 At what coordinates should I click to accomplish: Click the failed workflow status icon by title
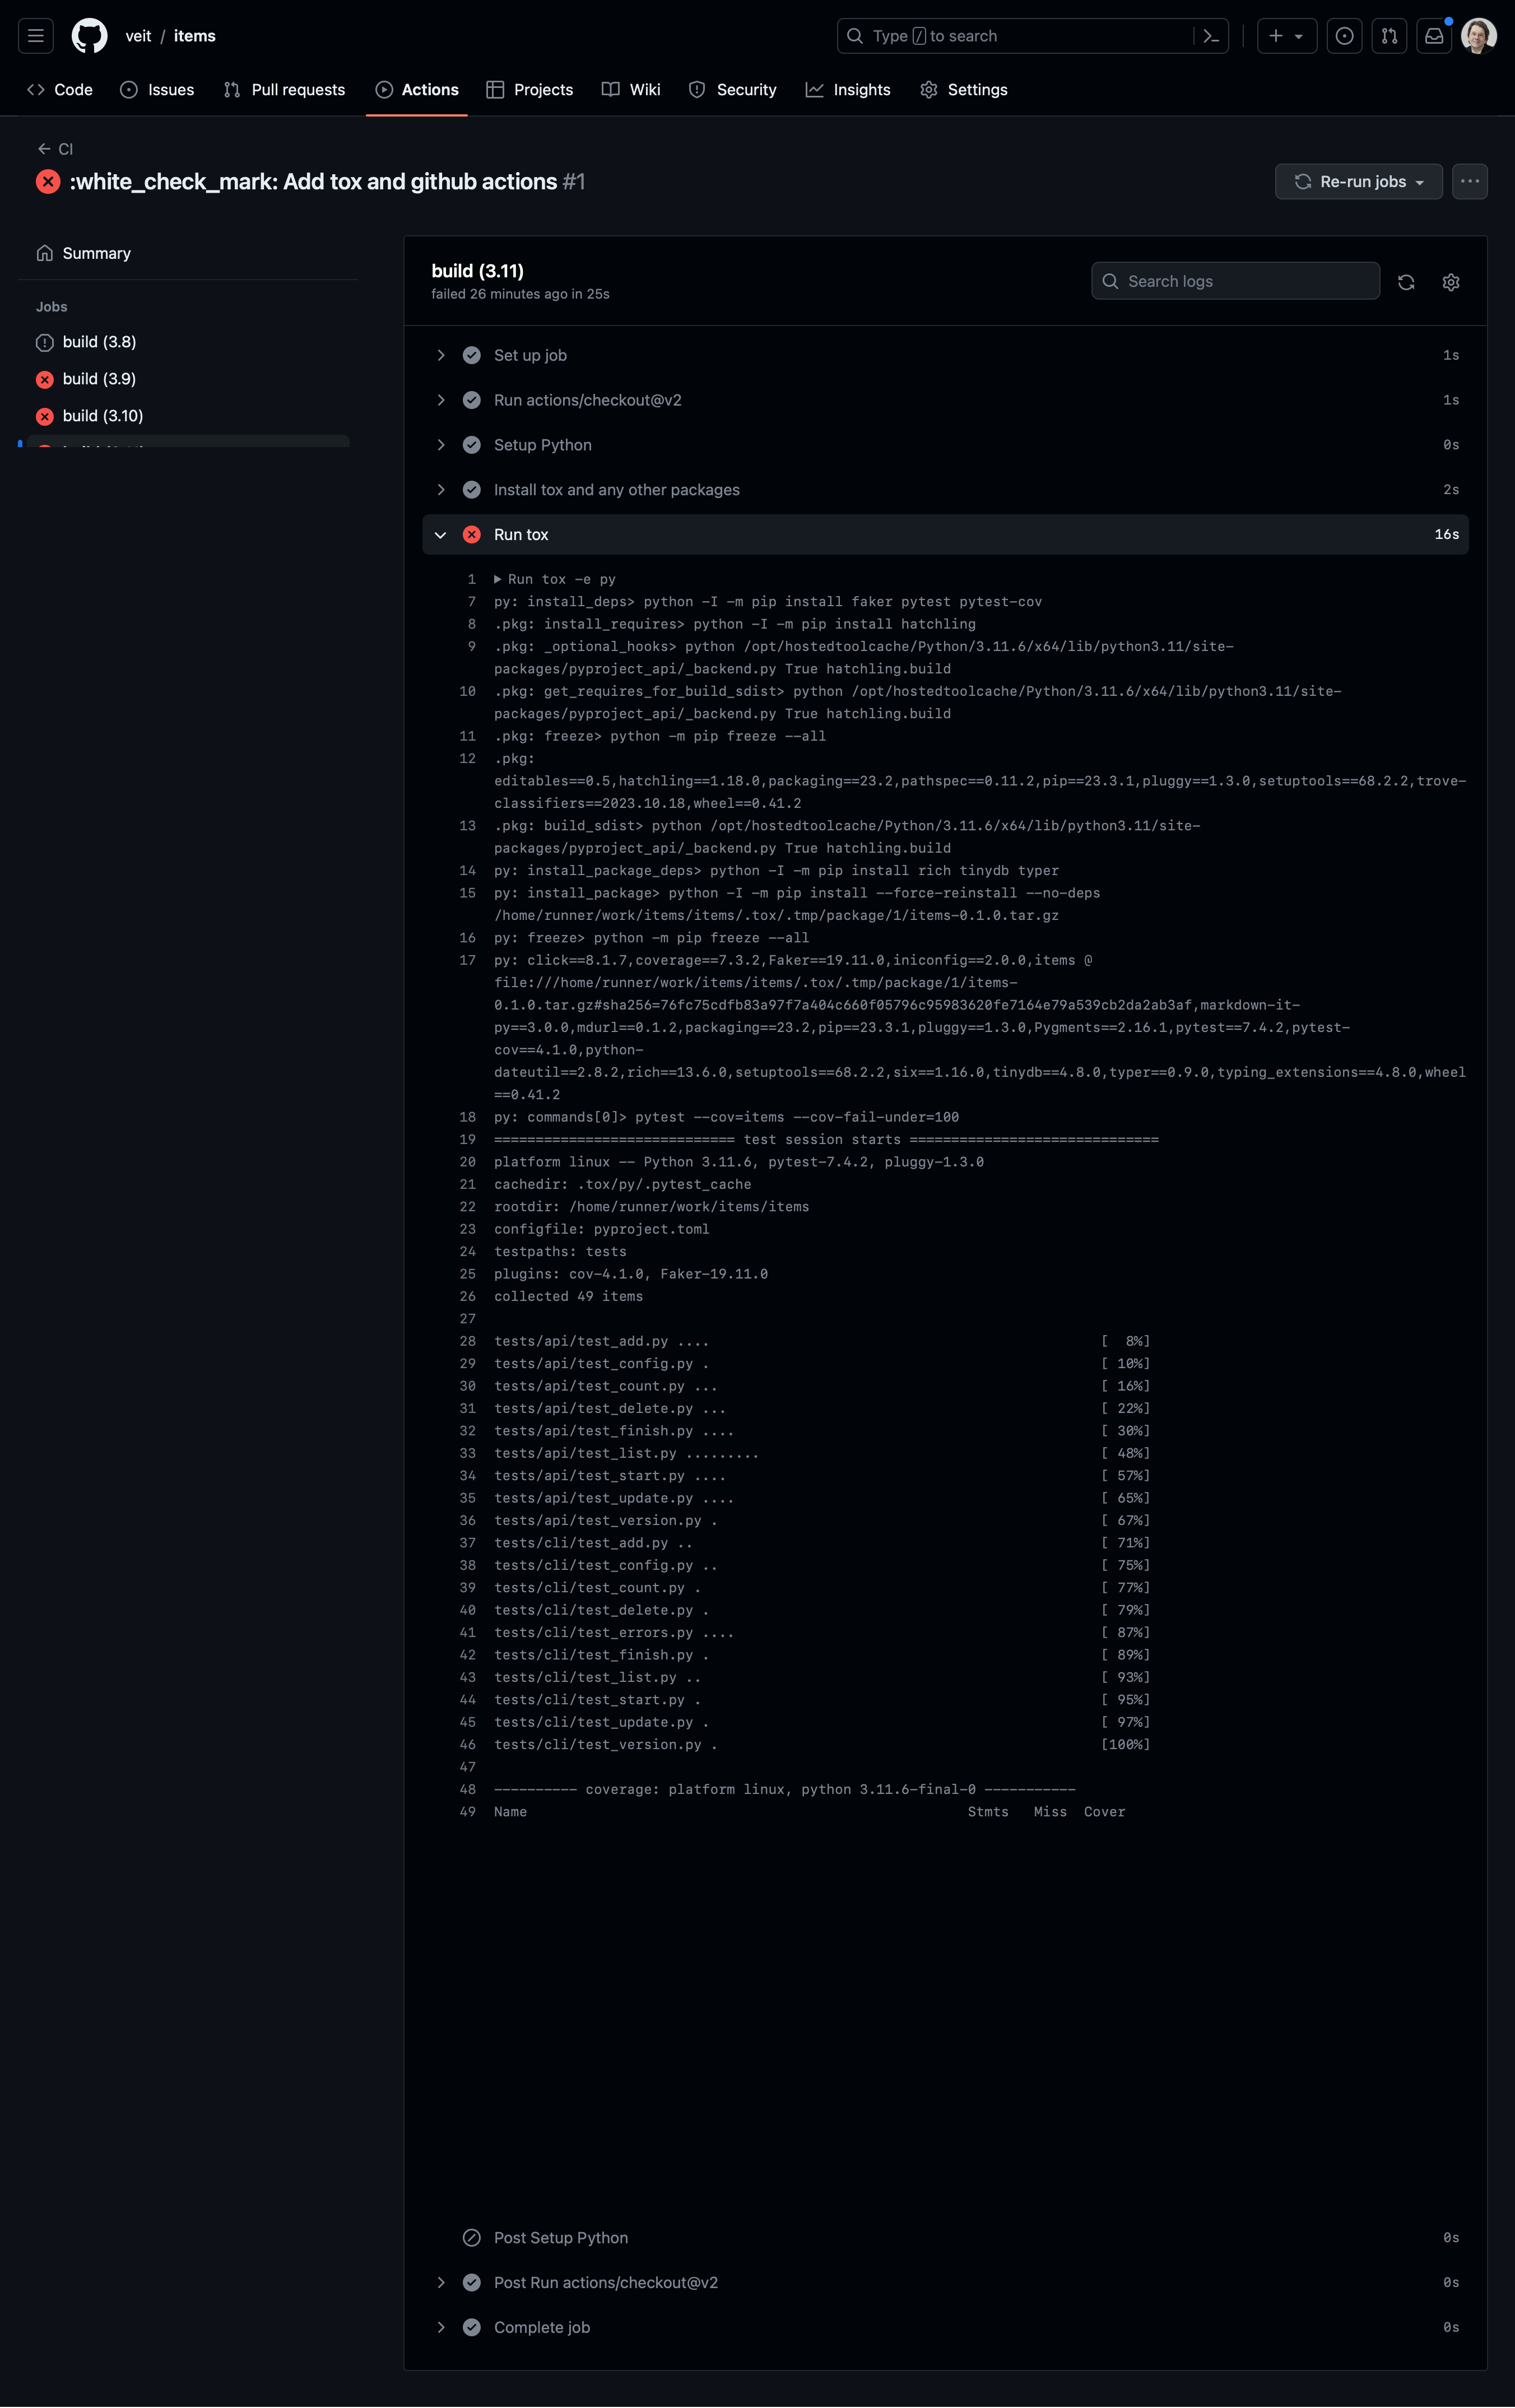tap(48, 182)
